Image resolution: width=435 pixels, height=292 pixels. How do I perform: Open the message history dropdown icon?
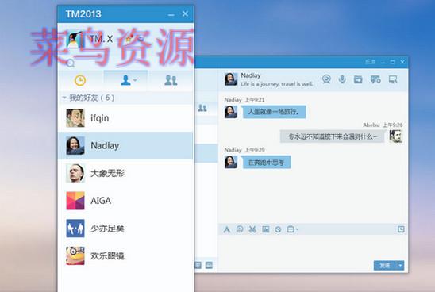[x=292, y=229]
